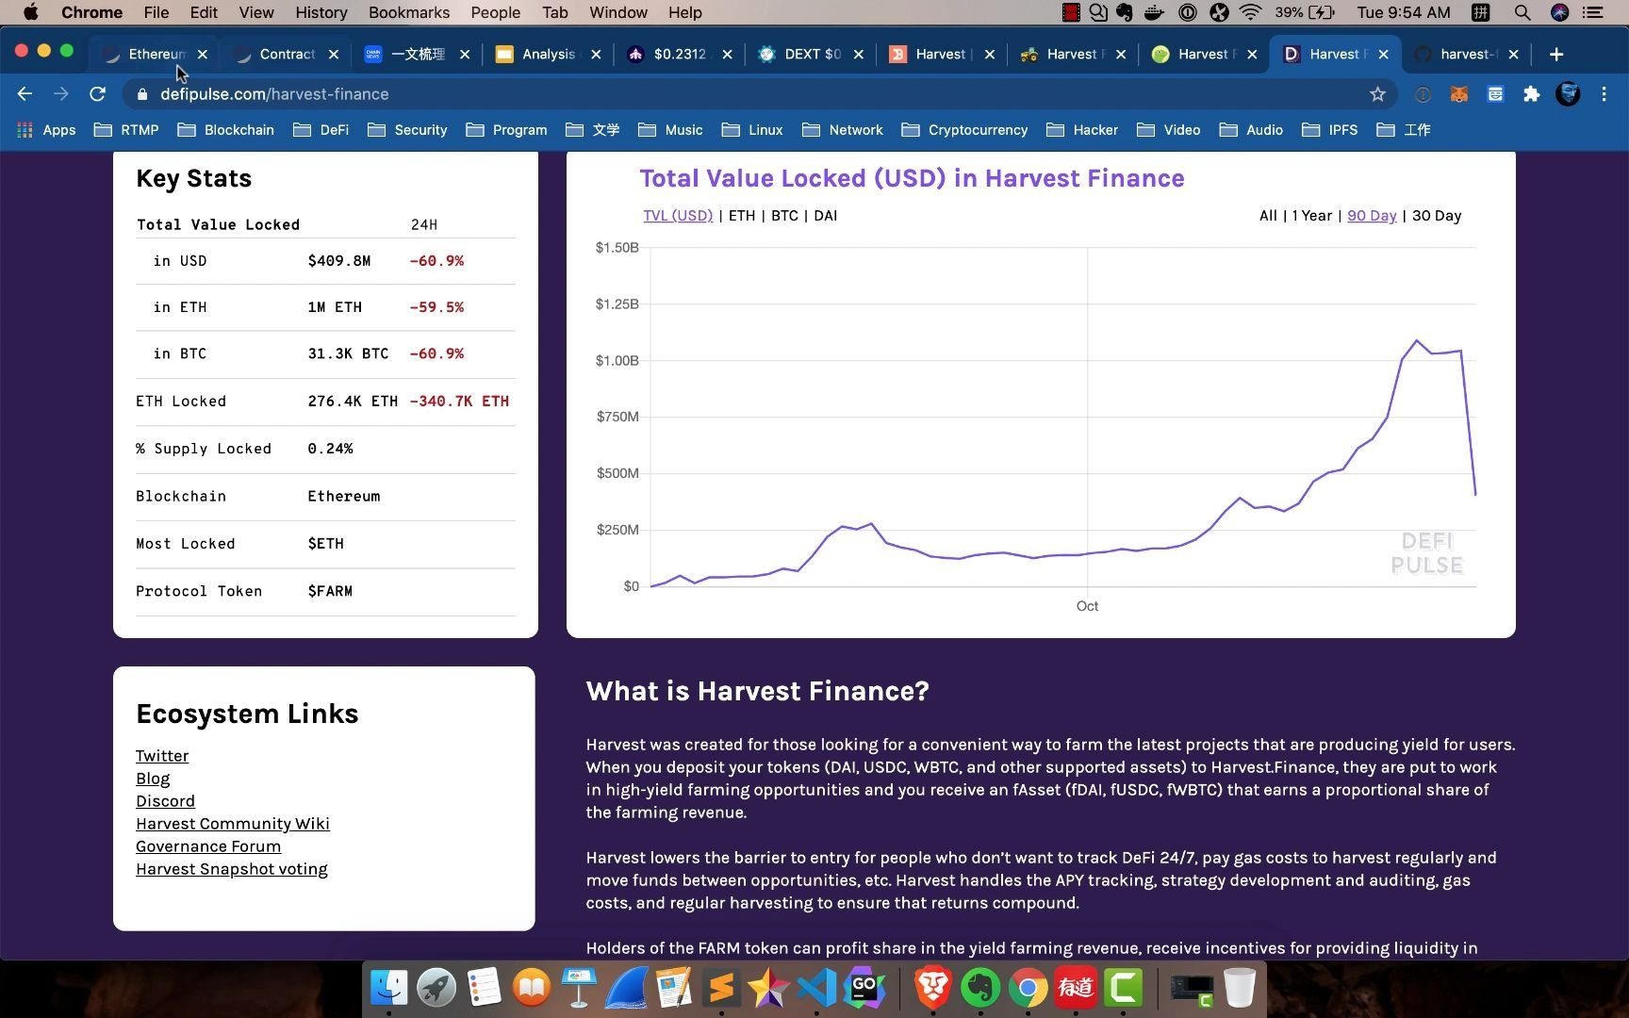Open the Twitter ecosystem link
This screenshot has width=1629, height=1018.
(x=162, y=756)
